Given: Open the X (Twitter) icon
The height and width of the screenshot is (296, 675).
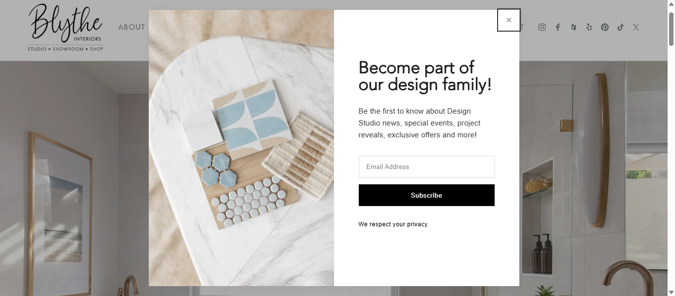Looking at the screenshot, I should [636, 27].
